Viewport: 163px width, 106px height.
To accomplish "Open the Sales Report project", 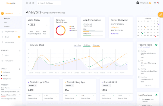I will click(x=5, y=88).
